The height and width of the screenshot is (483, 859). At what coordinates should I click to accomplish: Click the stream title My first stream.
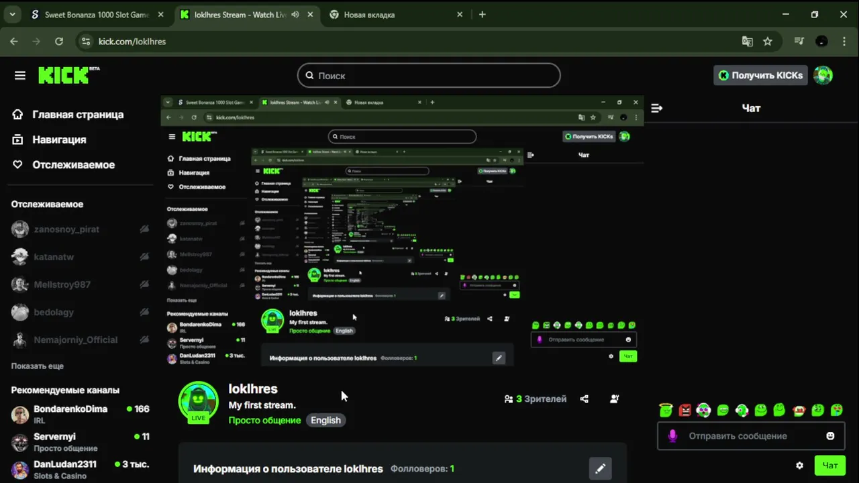tap(262, 405)
